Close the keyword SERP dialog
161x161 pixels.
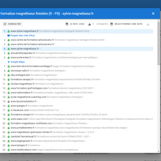(153, 14)
